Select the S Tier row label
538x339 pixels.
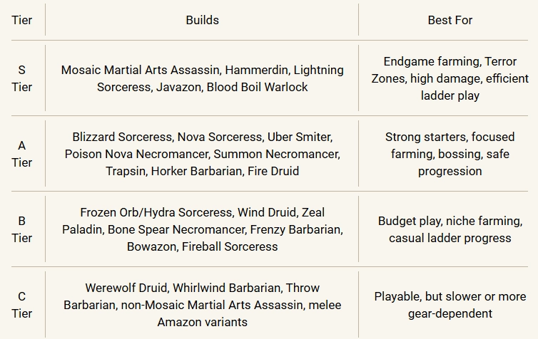pos(21,78)
